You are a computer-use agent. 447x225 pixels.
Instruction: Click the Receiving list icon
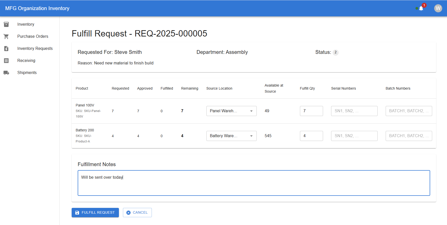tap(6, 61)
